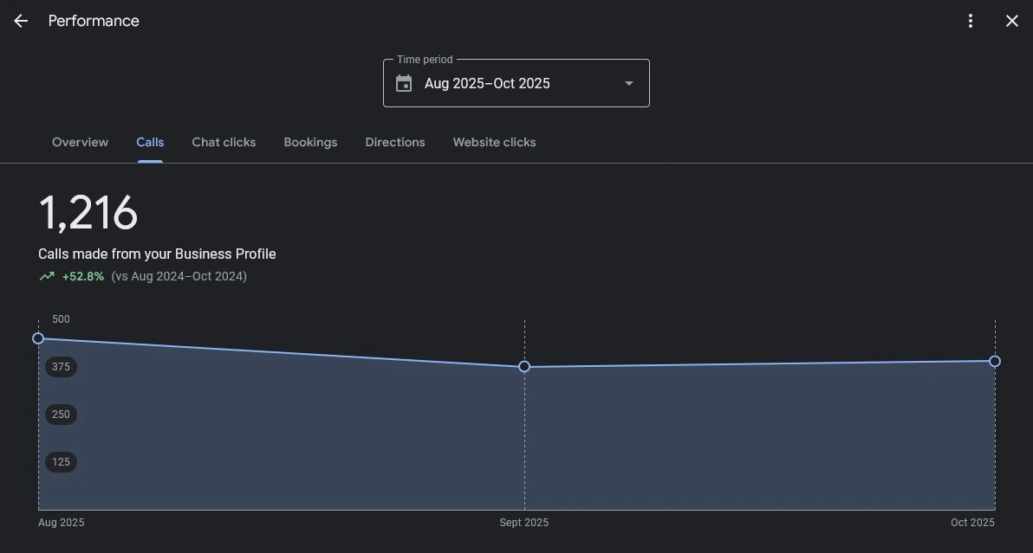Click the Oct 2025 data point on chart

pos(995,361)
